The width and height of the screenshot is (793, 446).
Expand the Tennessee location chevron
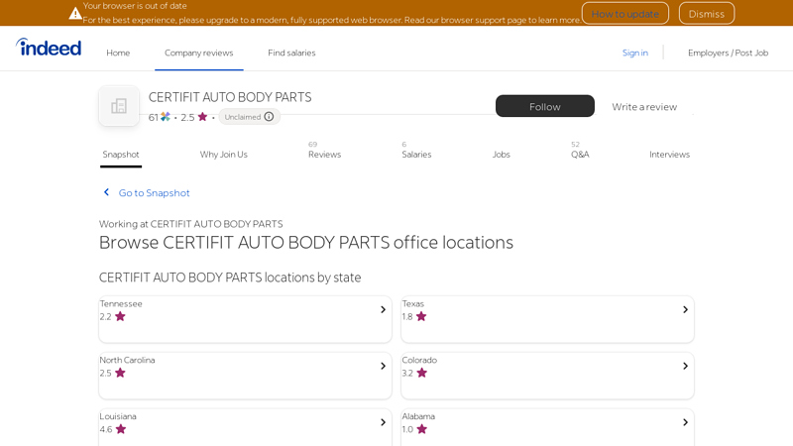[x=383, y=309]
